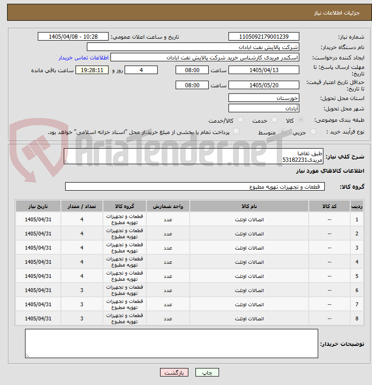Click the countdown timer field 19:28:11
Screen dimensions: 372x385
pyautogui.click(x=92, y=70)
